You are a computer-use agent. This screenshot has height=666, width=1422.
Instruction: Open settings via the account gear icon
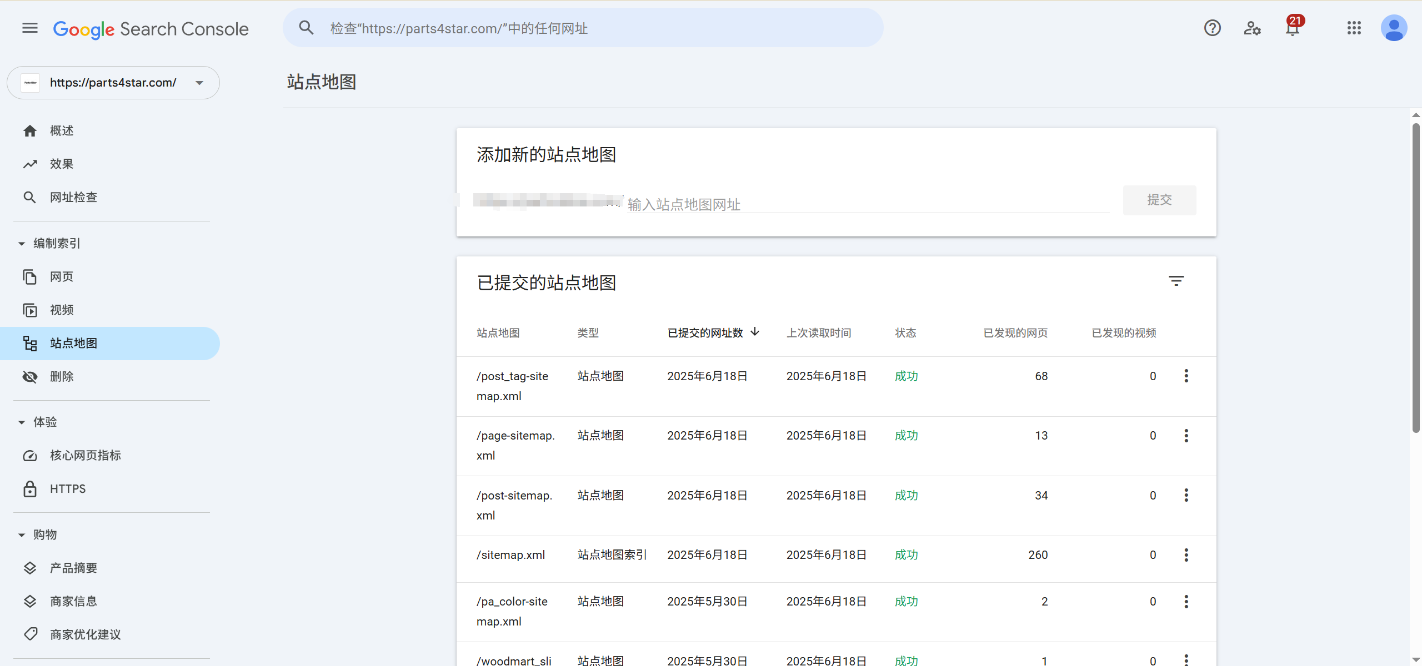(x=1252, y=28)
